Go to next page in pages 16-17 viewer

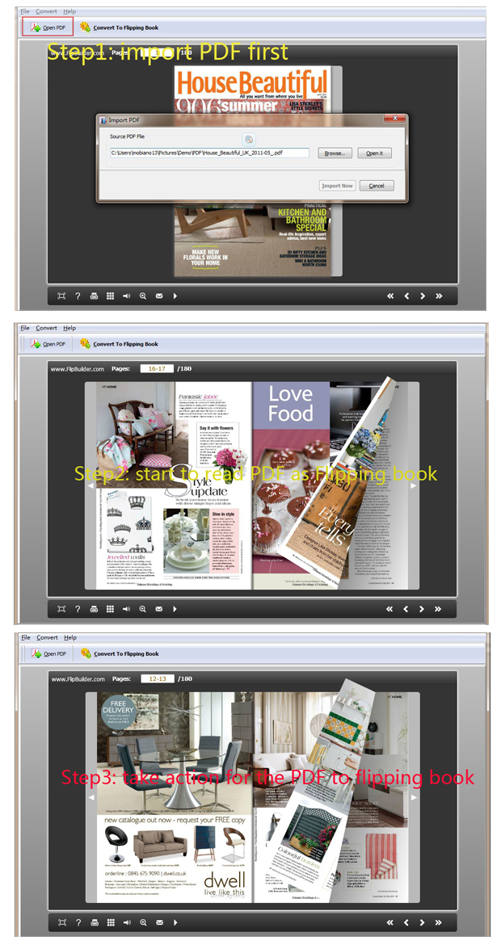coord(423,609)
